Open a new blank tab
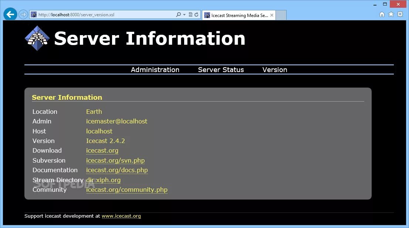409x228 pixels. point(281,15)
